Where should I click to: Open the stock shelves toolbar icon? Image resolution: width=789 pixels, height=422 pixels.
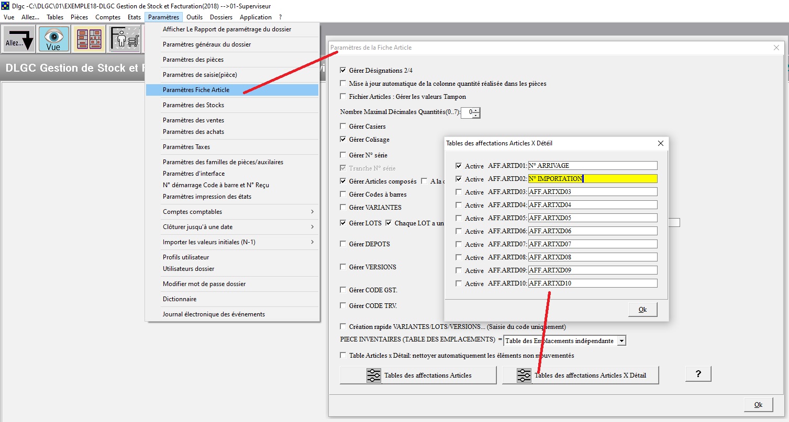coord(89,39)
